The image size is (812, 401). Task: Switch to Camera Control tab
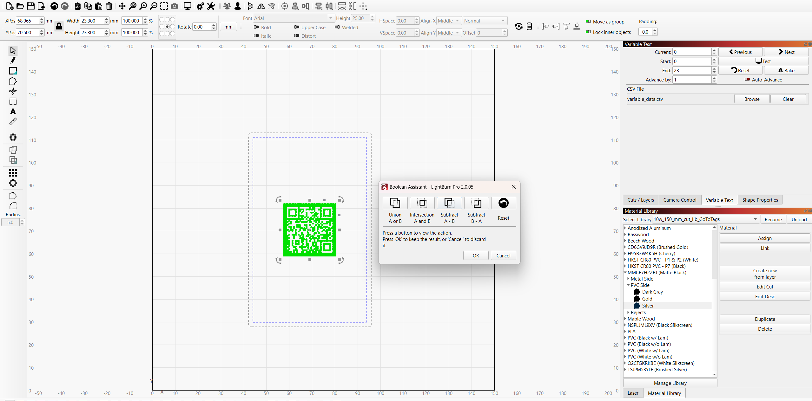(680, 200)
